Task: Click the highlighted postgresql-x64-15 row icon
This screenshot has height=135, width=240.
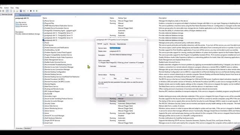Action: (x=43, y=40)
